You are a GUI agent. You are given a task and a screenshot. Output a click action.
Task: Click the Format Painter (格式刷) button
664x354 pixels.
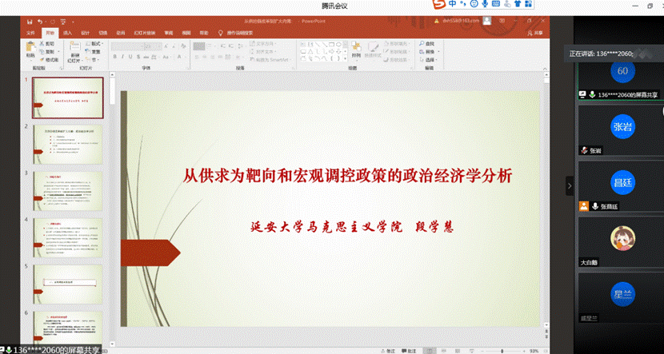(x=50, y=59)
